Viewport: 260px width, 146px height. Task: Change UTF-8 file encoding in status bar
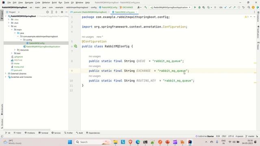pyautogui.click(x=231, y=136)
